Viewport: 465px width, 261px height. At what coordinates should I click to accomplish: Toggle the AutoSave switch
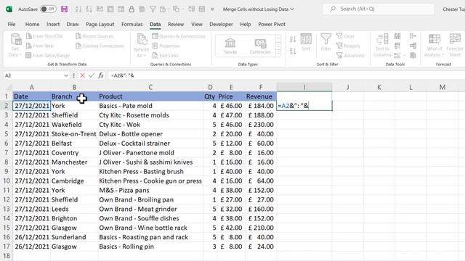48,9
